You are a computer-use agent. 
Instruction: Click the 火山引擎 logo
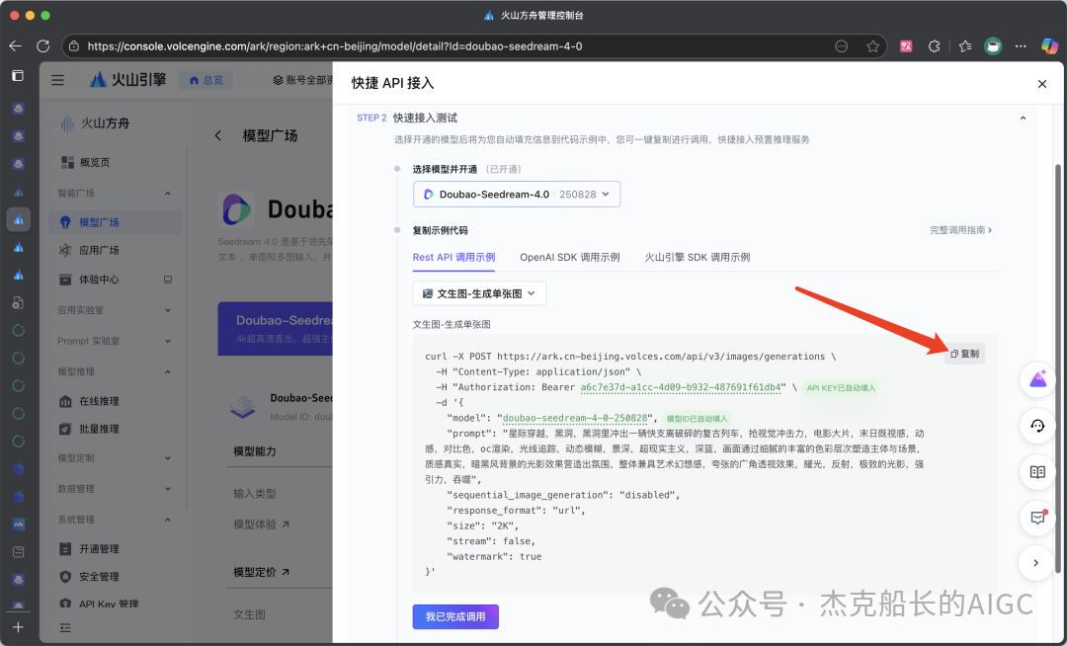(x=127, y=80)
